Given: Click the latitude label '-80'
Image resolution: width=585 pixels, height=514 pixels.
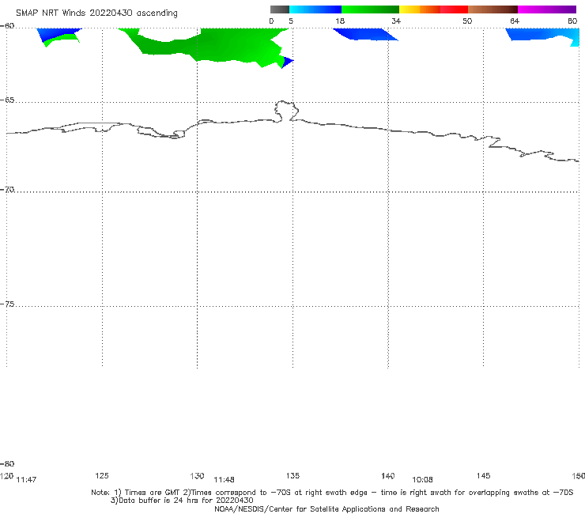Looking at the screenshot, I should 7,463.
